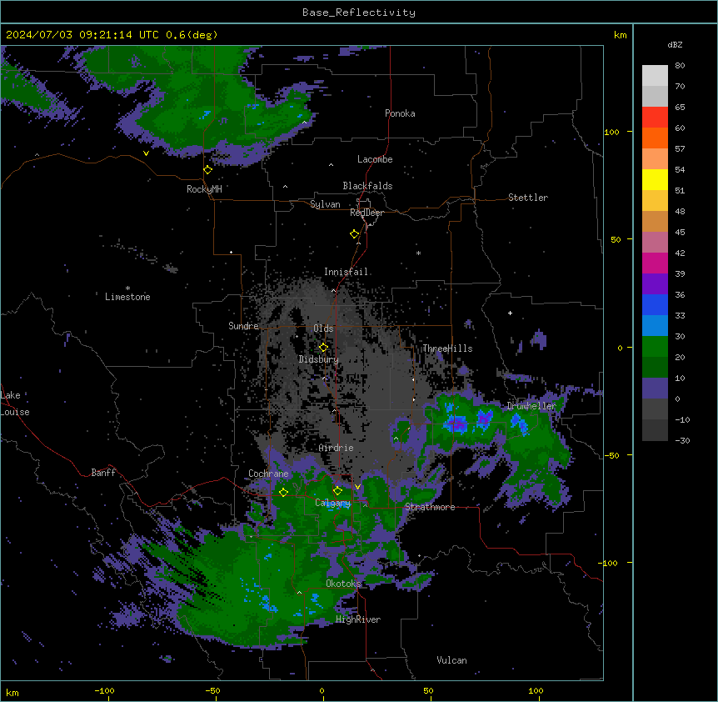Select the royal blue 33-36 dBZ legend swatch
This screenshot has height=702, width=718.
655,304
